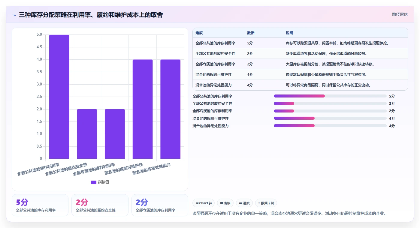Click the summary text 该图强调不存在适用于所有企业

pos(289,213)
